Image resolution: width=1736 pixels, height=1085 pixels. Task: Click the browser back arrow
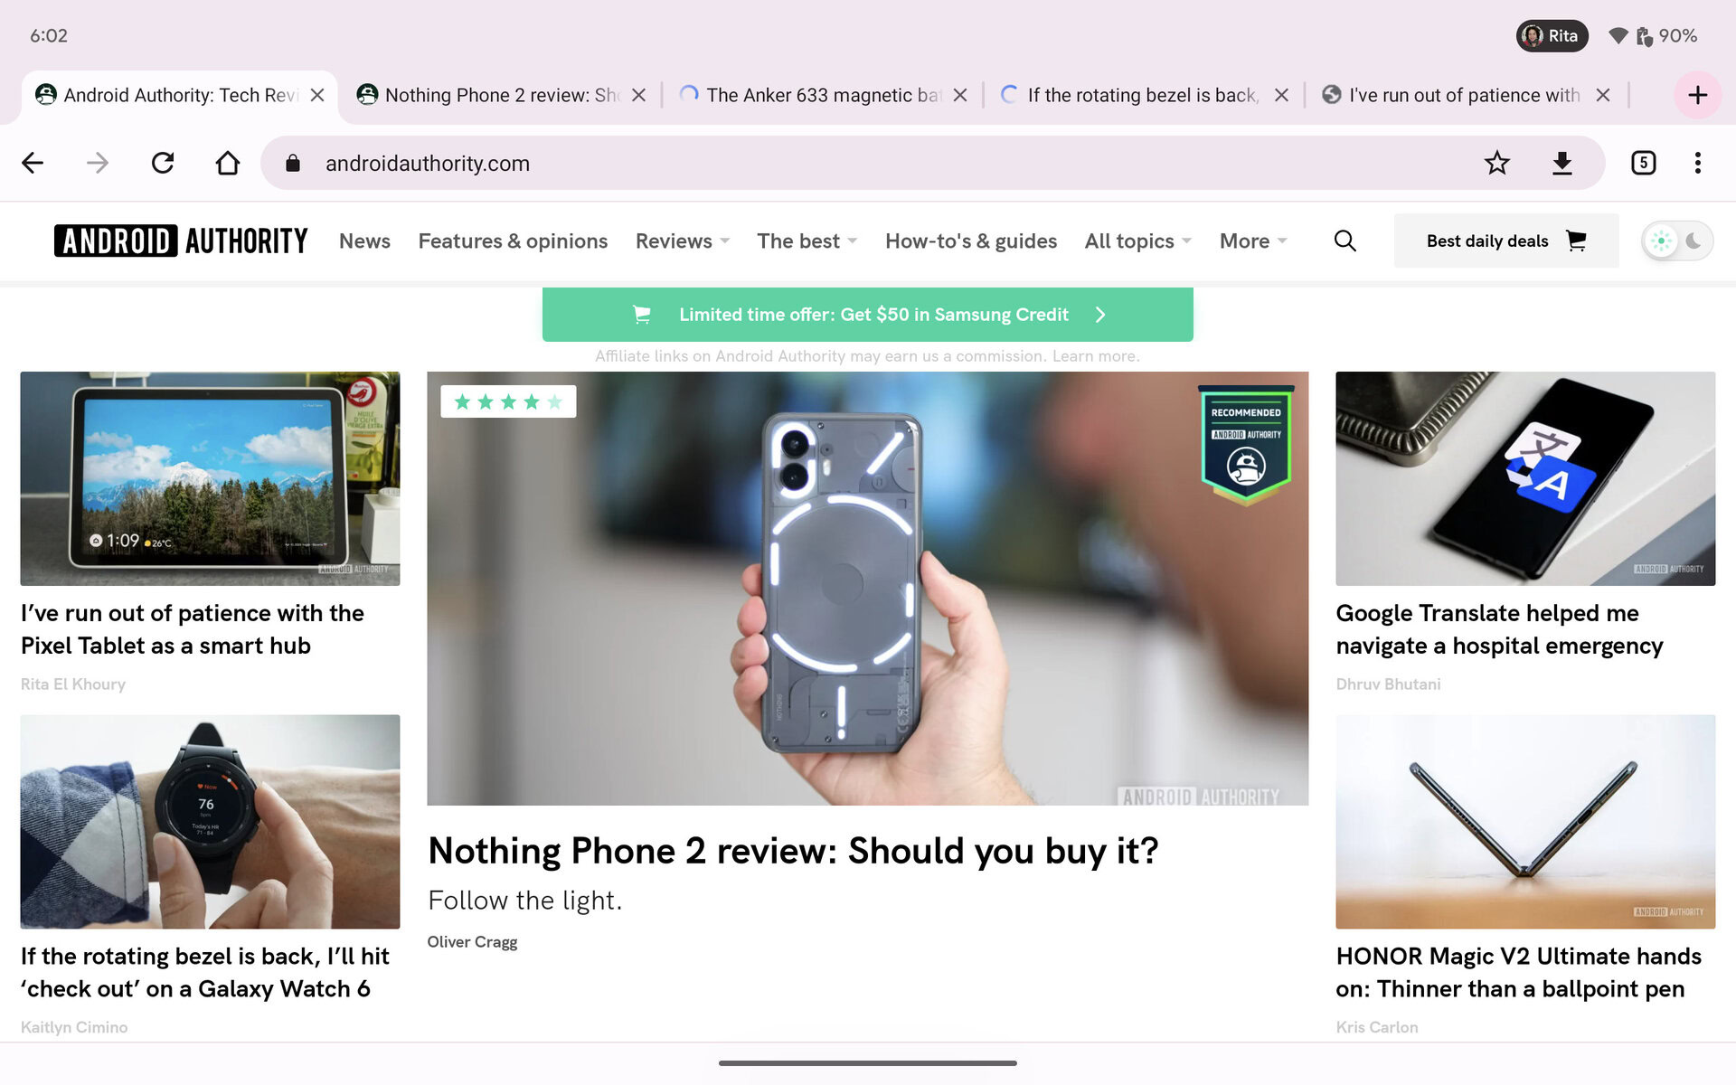[x=33, y=163]
